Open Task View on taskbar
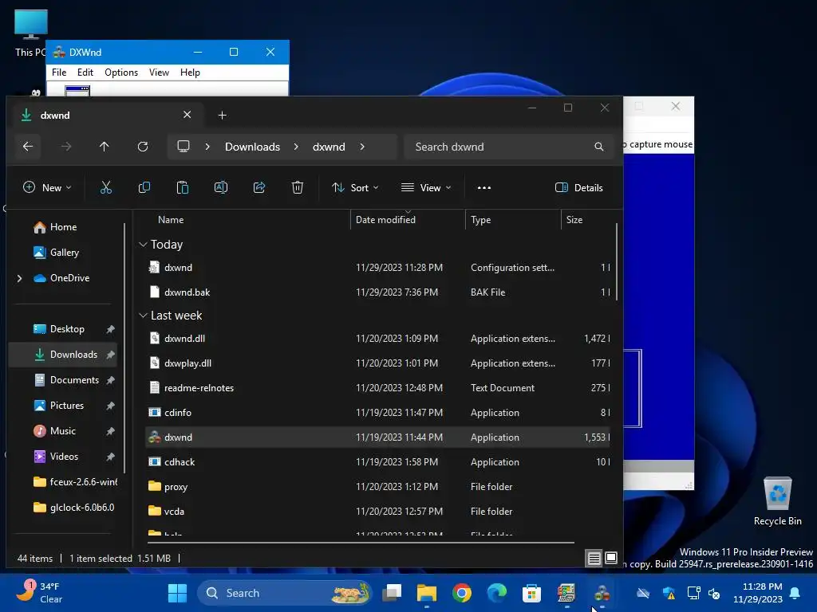The height and width of the screenshot is (612, 817). click(392, 593)
